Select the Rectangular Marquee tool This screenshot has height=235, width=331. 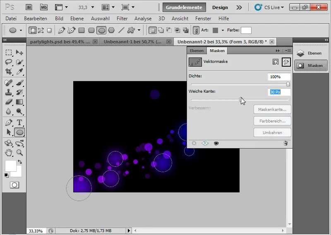(x=9, y=52)
